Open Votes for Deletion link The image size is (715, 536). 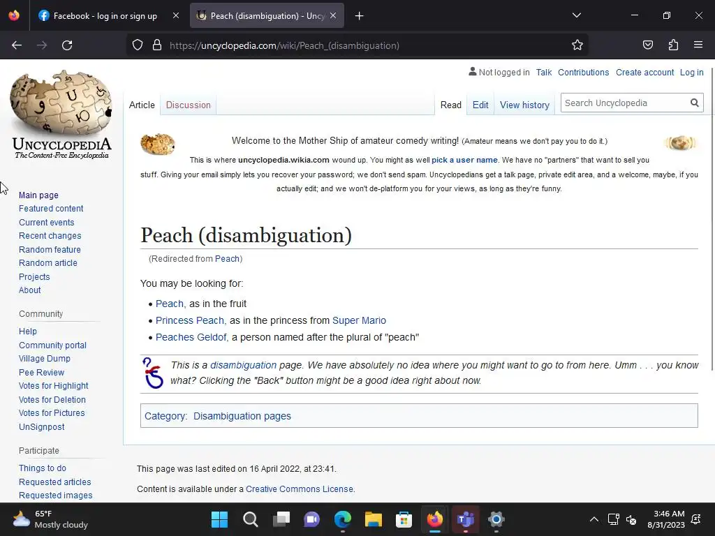tap(52, 400)
